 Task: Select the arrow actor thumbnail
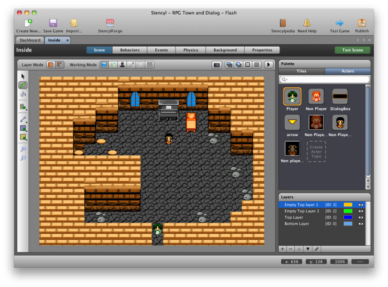coord(292,122)
